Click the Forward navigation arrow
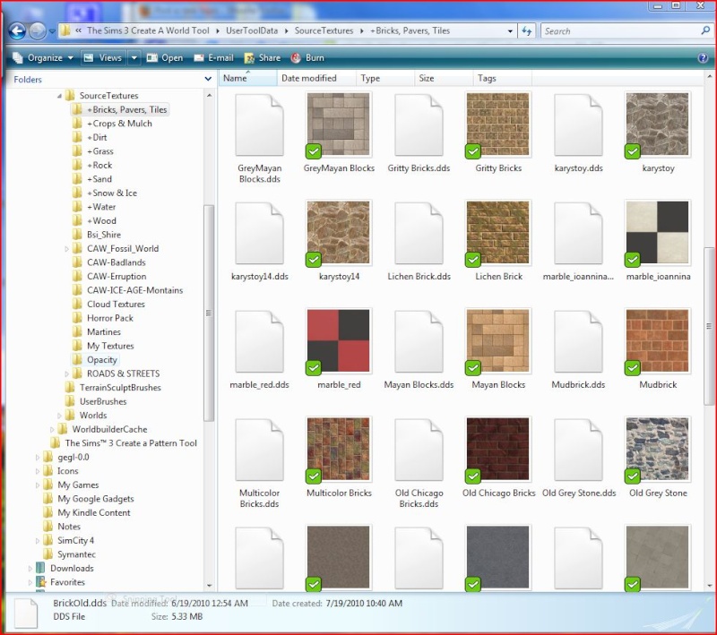717x635 pixels. tap(38, 31)
